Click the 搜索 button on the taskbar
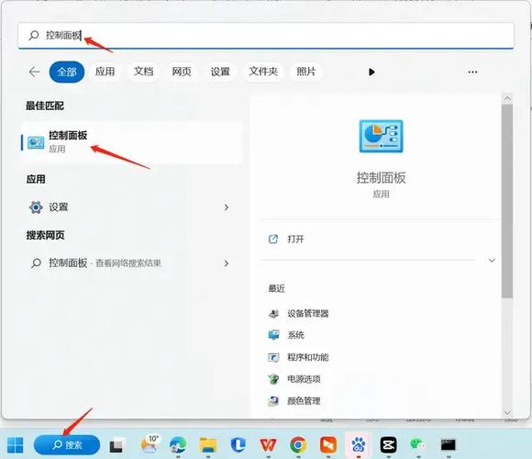 click(x=67, y=444)
